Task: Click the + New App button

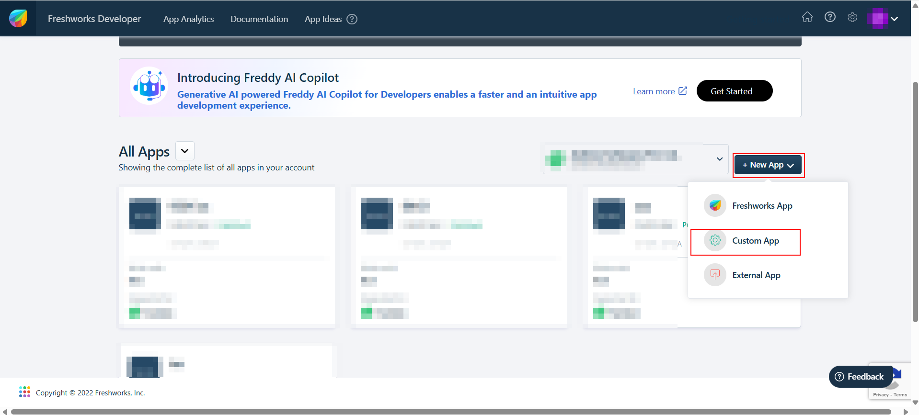Action: pyautogui.click(x=768, y=165)
